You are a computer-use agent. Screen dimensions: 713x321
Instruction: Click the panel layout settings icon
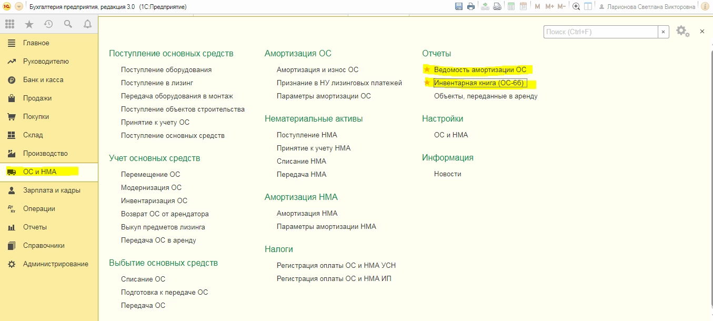588,6
